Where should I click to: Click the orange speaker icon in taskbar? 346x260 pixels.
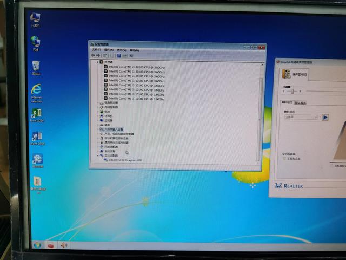point(64,245)
